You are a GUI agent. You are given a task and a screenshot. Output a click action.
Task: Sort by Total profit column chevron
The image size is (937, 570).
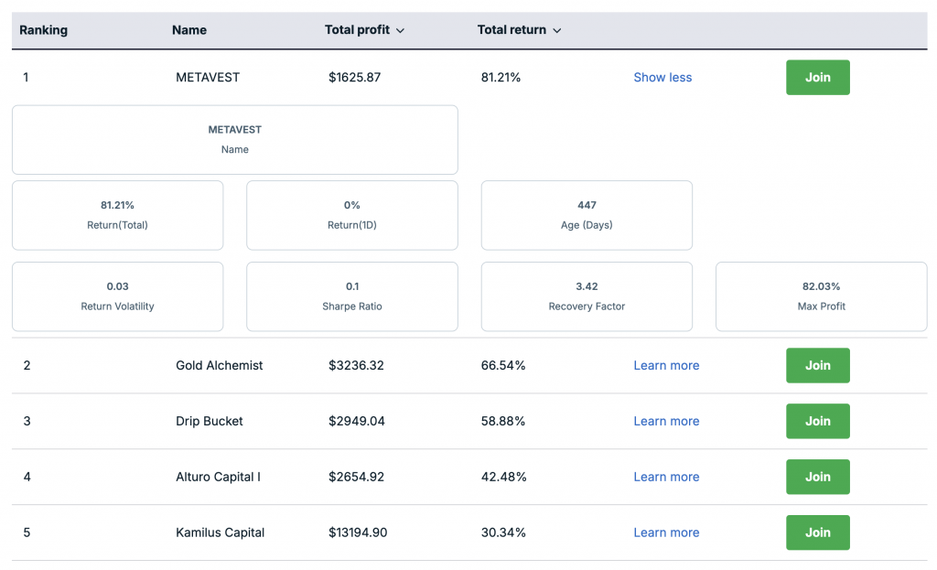coord(400,30)
